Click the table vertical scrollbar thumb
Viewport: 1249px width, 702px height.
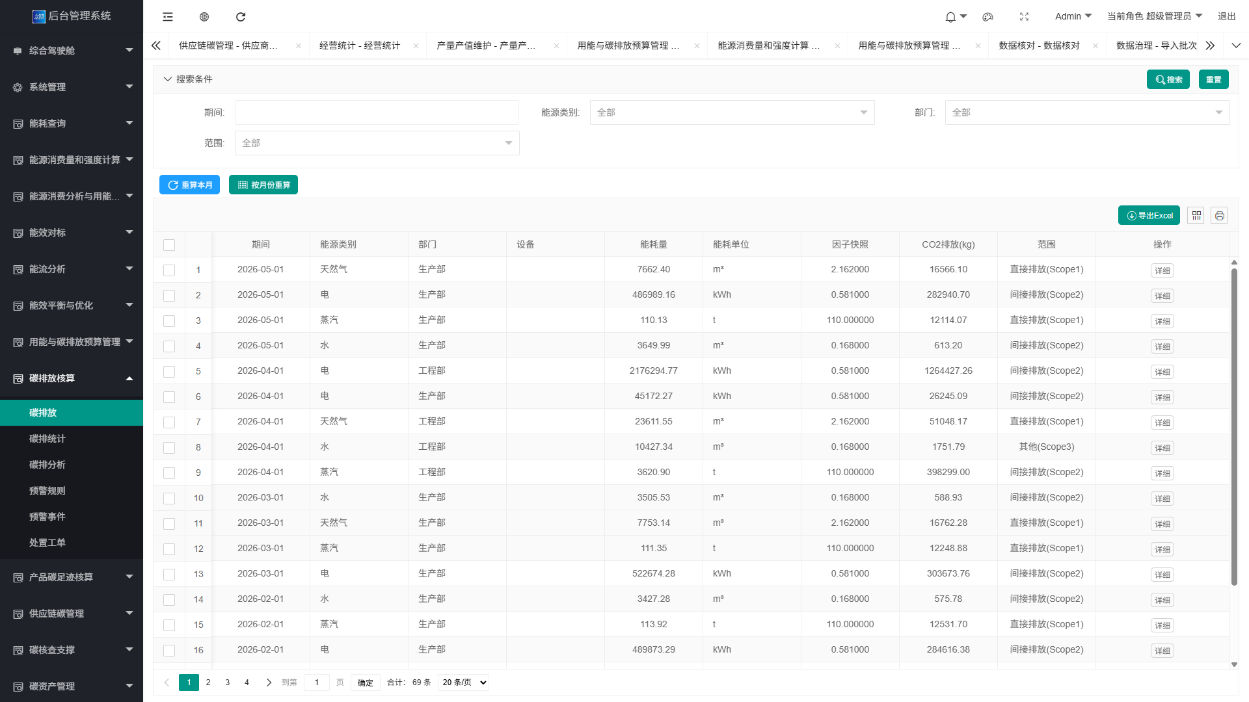point(1234,426)
